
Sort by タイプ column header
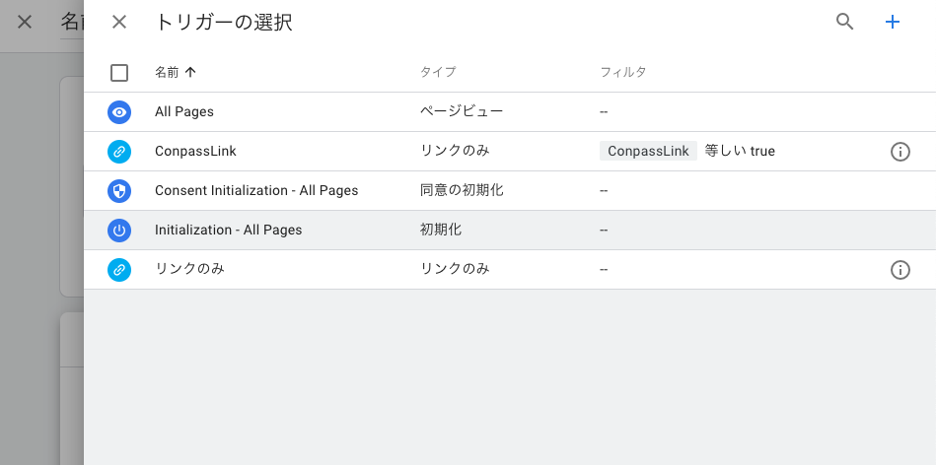pyautogui.click(x=438, y=72)
